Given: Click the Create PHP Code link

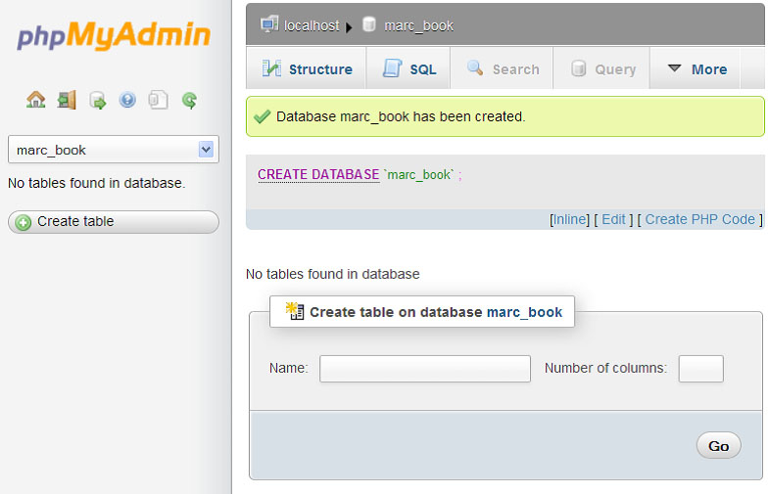Looking at the screenshot, I should 699,219.
